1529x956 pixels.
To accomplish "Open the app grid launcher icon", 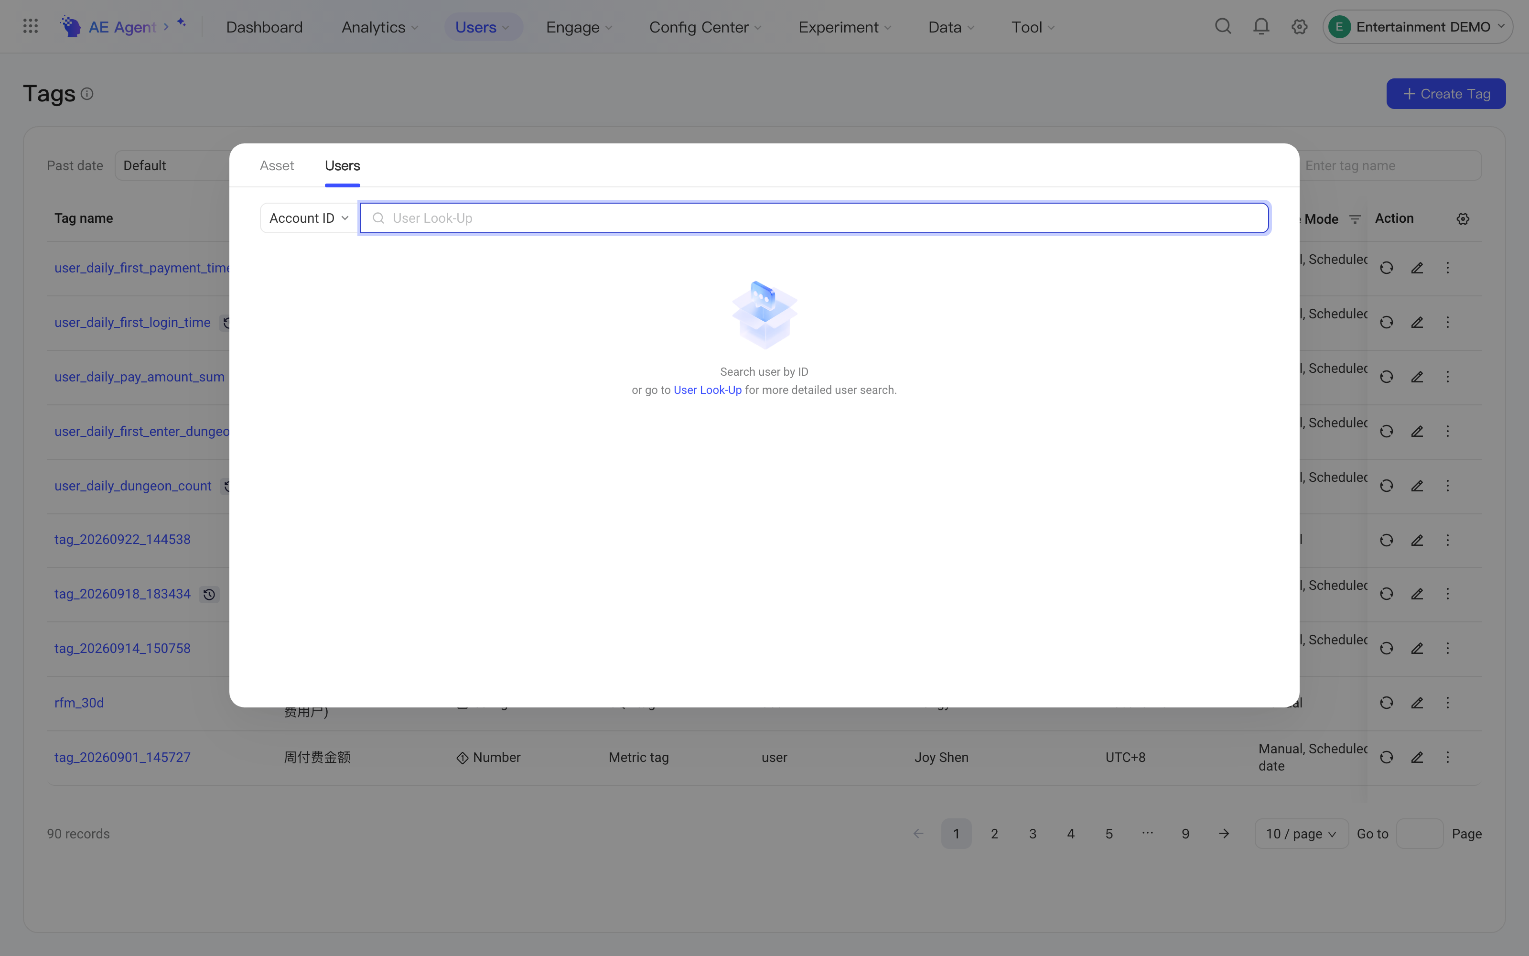I will (30, 27).
